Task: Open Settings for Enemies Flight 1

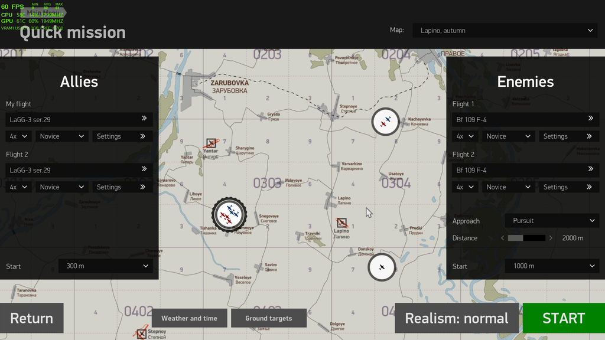Action: point(569,136)
